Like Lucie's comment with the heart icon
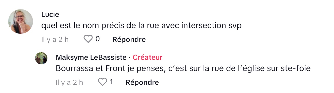The height and width of the screenshot is (93, 334). point(88,39)
